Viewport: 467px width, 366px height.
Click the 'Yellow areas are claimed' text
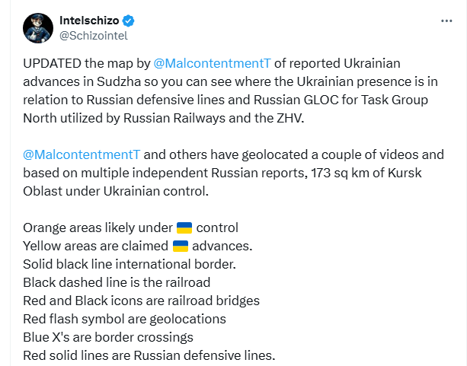(x=95, y=246)
